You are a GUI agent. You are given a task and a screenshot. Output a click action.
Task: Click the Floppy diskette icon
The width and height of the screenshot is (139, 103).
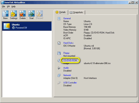[59, 53]
